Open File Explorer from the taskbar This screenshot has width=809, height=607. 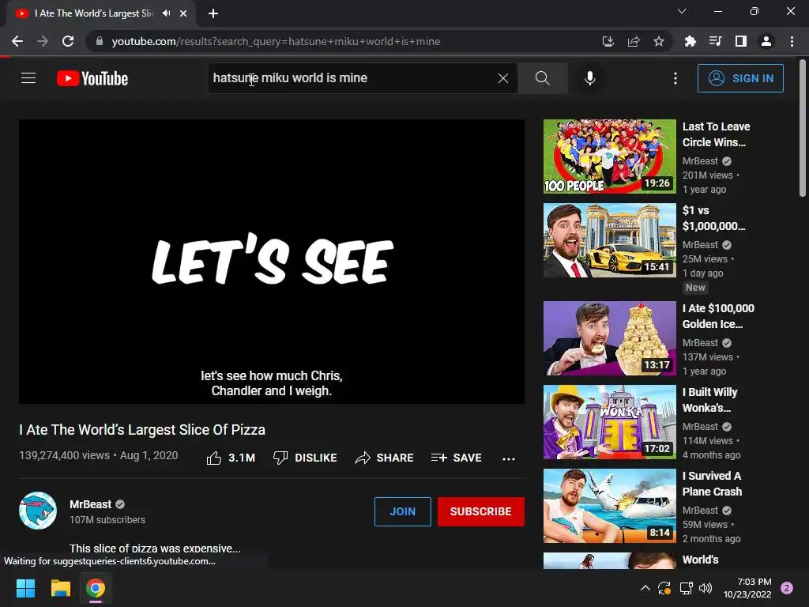tap(60, 588)
